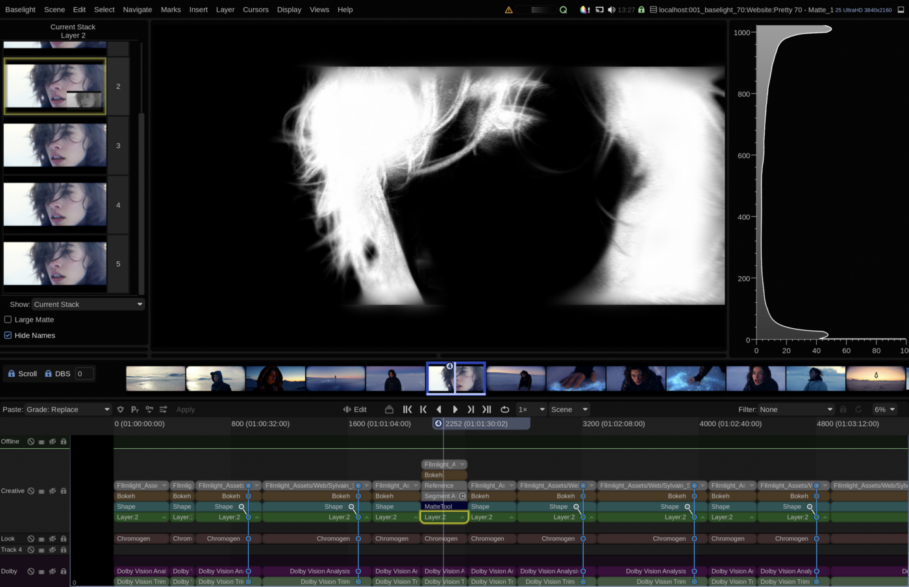
Task: Select layer 3 thumbnail in Current Stack
Action: pyautogui.click(x=55, y=146)
